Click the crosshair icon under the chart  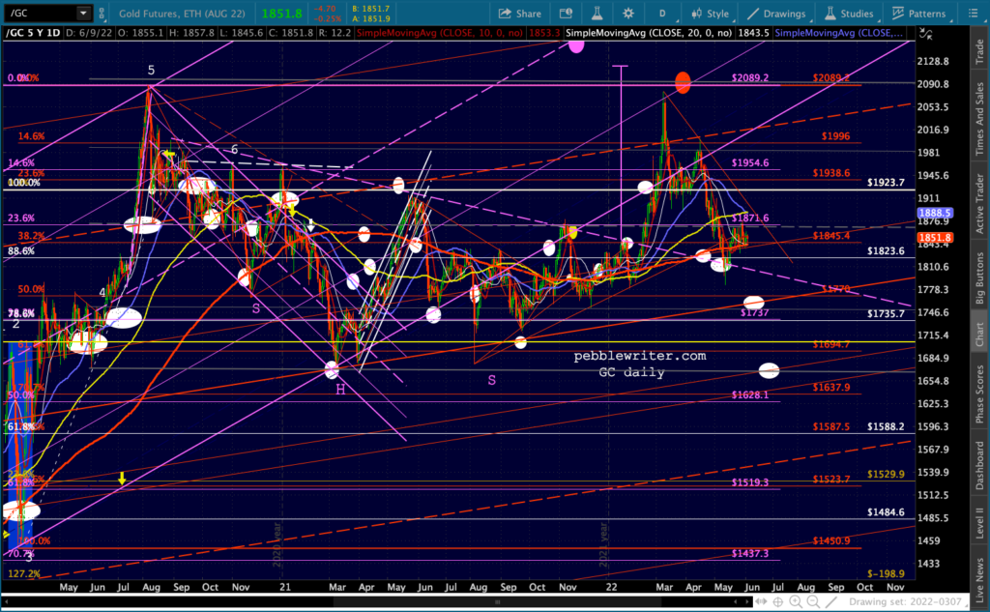click(778, 602)
